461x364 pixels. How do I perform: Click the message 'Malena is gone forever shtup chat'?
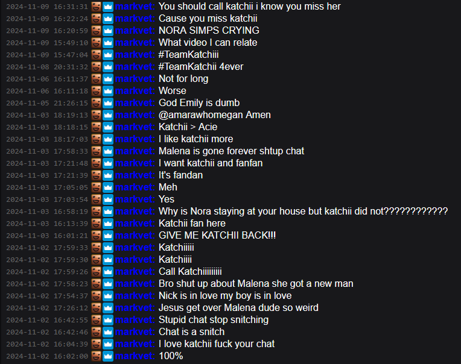pyautogui.click(x=231, y=151)
